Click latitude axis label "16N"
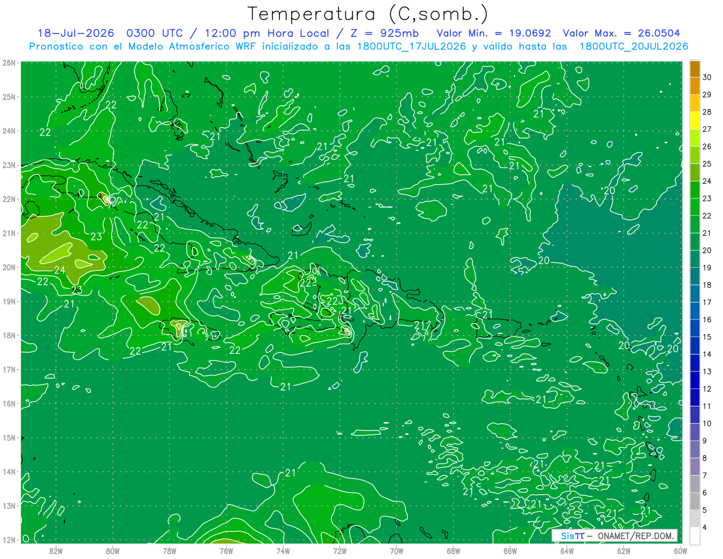 pos(9,403)
